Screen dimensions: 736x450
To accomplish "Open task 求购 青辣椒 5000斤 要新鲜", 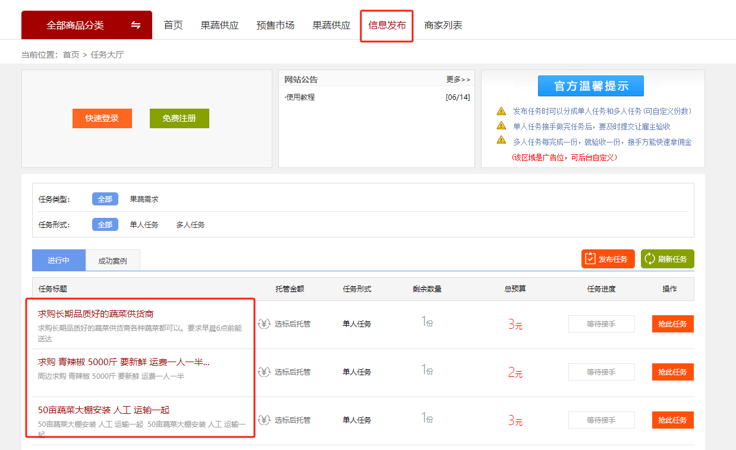I will (124, 362).
